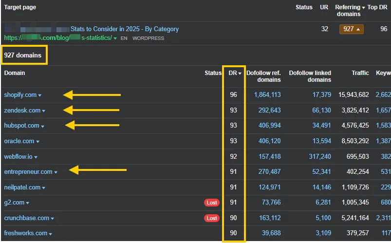Screen dimensions: 391x243
Task: Open neilpatel.com domain link
Action: (22, 187)
